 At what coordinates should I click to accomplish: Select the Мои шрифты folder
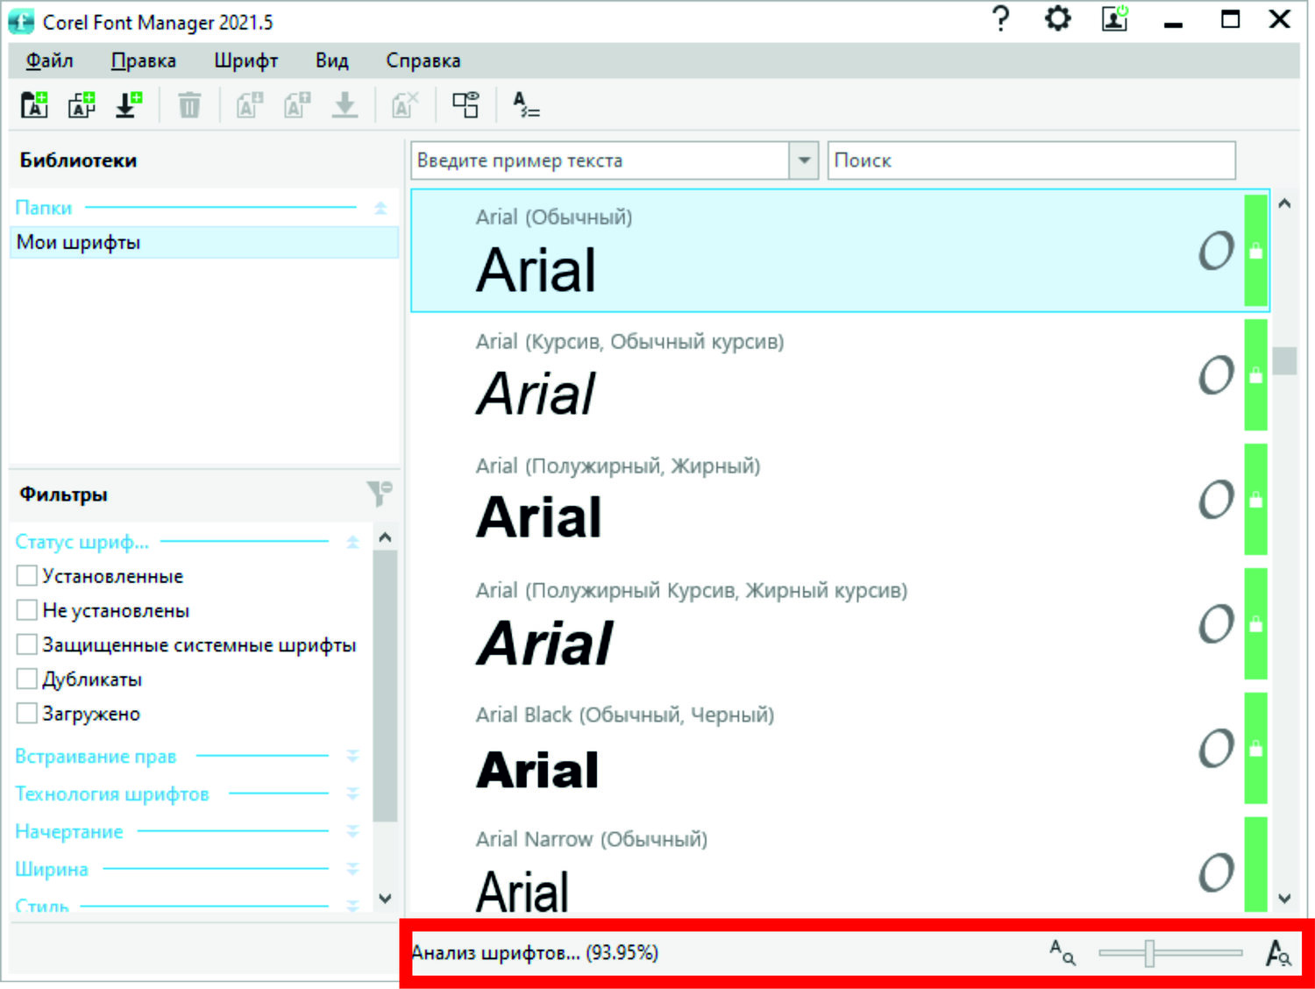pyautogui.click(x=203, y=242)
